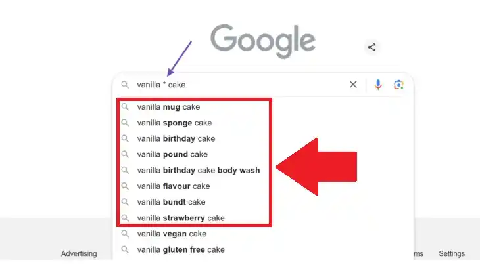Pick "vanilla birthday cake" suggestion
The width and height of the screenshot is (480, 269).
(x=176, y=138)
